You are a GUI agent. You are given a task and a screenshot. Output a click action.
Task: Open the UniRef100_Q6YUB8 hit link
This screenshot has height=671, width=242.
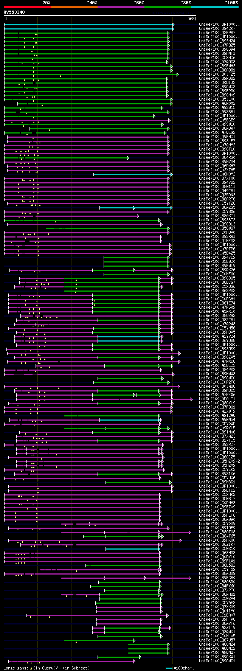click(217, 341)
